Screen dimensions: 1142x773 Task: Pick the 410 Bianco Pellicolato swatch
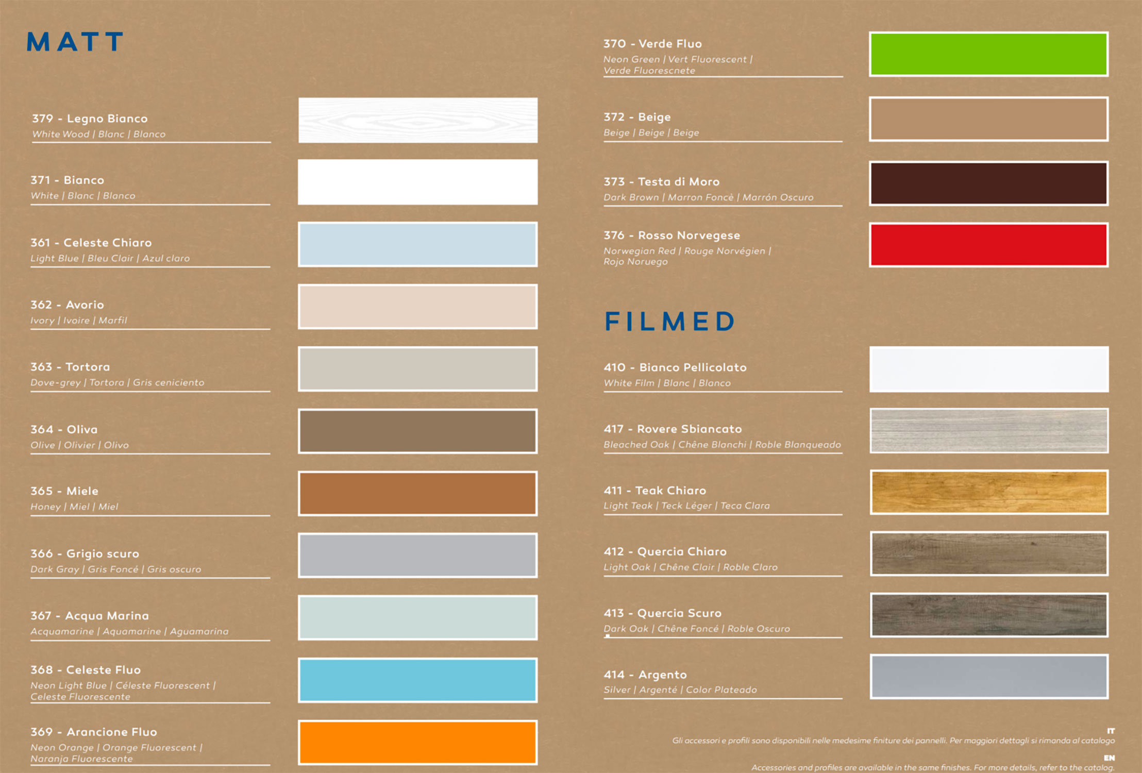(x=989, y=369)
